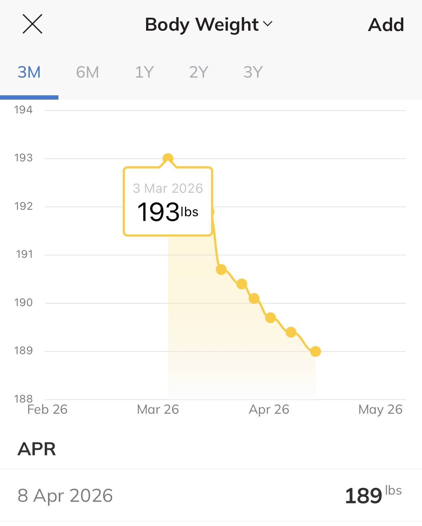Show the 2Y time range chart
Screen dimensions: 422x526
point(199,72)
